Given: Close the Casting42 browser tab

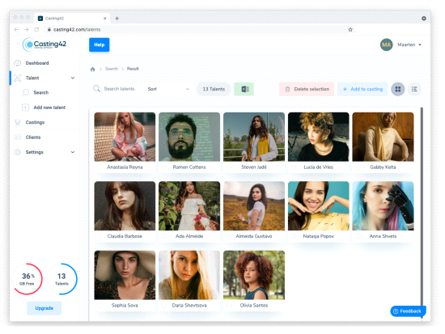Looking at the screenshot, I should [105, 19].
